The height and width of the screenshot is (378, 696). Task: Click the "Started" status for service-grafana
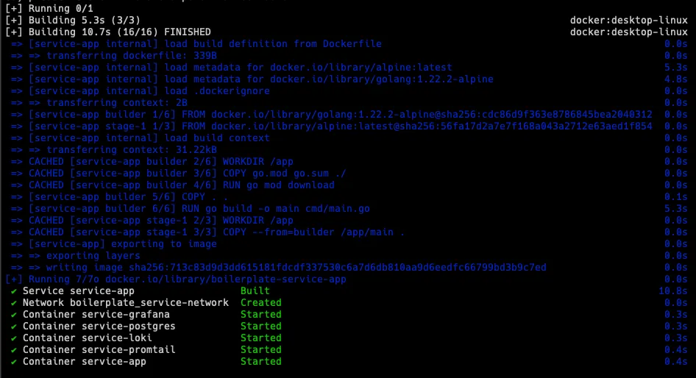(261, 315)
